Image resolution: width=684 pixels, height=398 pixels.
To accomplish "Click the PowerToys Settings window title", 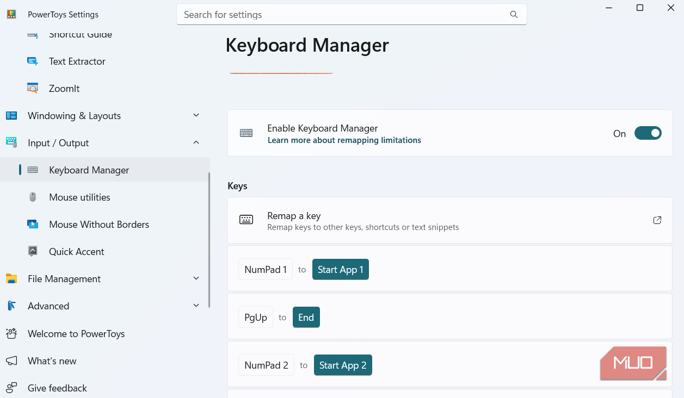I will 63,15.
